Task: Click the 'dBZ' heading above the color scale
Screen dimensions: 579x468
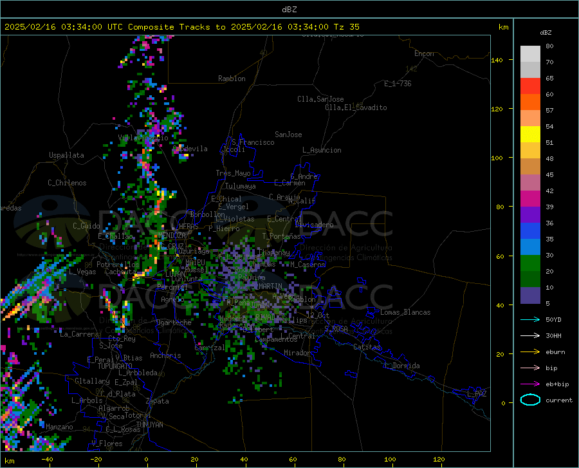Action: pyautogui.click(x=546, y=32)
